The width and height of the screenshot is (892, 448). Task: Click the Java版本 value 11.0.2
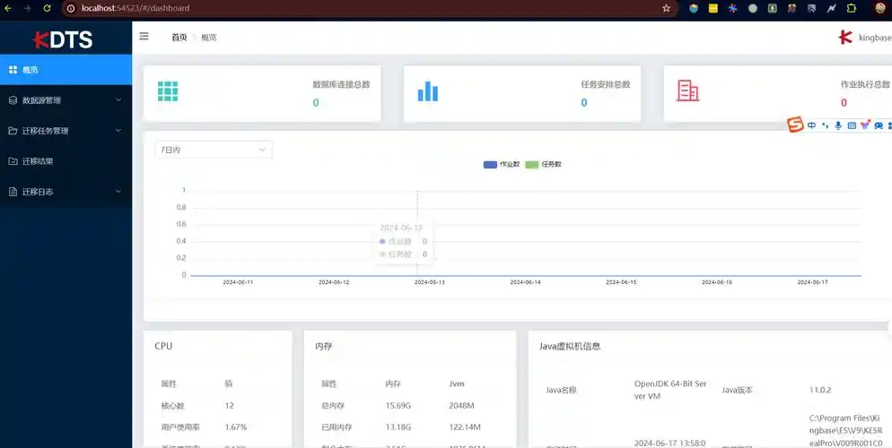821,390
